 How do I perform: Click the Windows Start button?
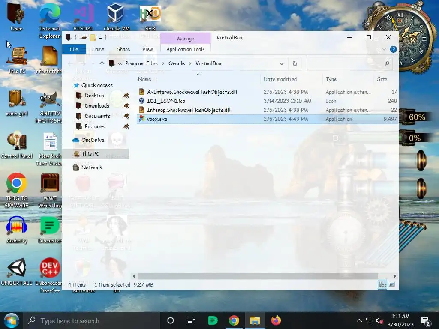11,320
